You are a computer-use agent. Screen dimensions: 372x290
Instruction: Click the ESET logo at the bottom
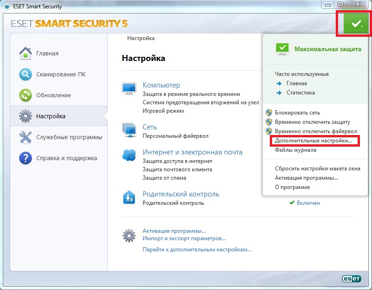pos(352,278)
